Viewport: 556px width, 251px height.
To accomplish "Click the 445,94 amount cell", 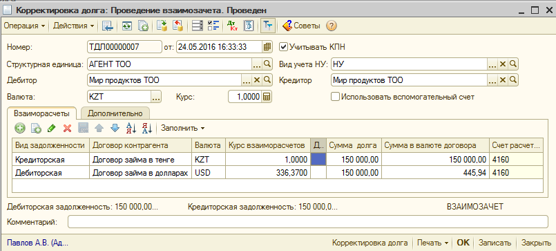I will [435, 173].
